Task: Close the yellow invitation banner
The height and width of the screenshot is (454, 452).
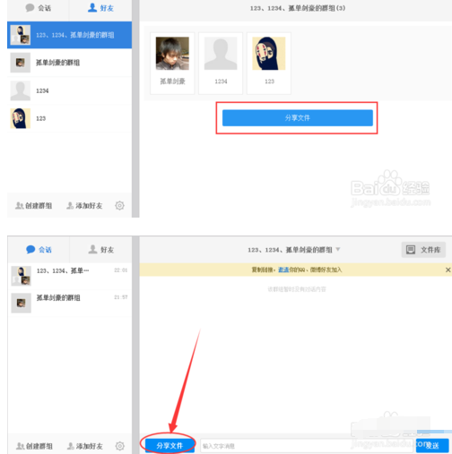Action: pyautogui.click(x=448, y=270)
